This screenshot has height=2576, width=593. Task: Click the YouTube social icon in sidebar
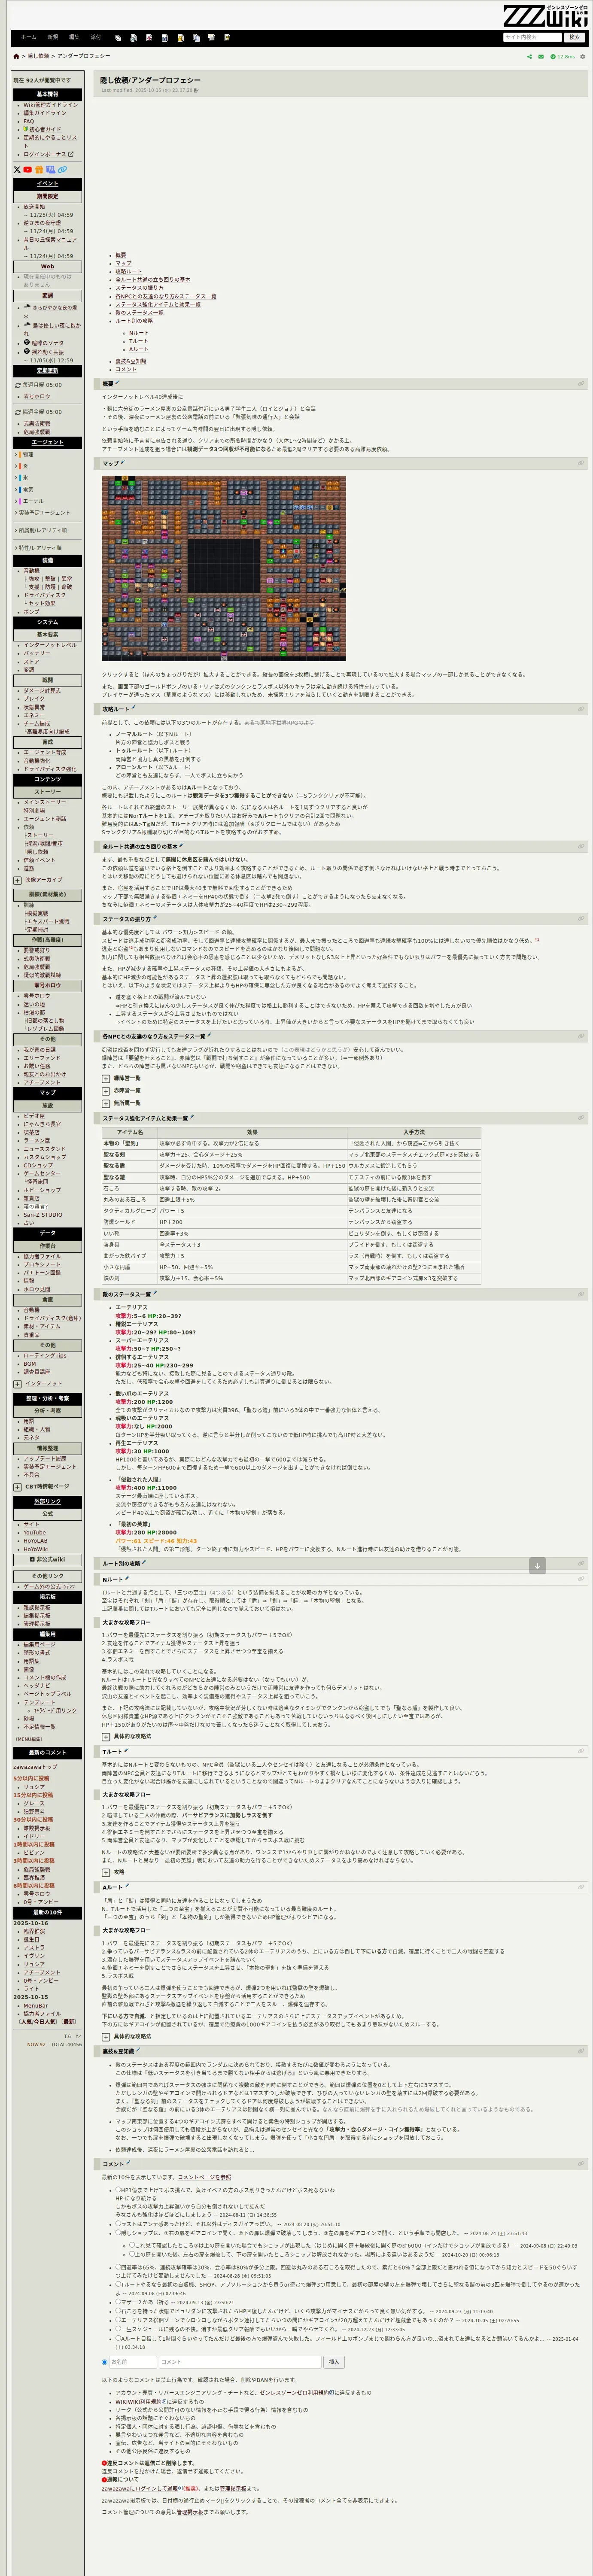click(x=27, y=170)
